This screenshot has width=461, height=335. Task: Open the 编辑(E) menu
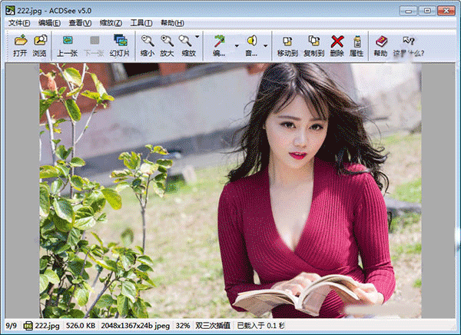[x=49, y=23]
